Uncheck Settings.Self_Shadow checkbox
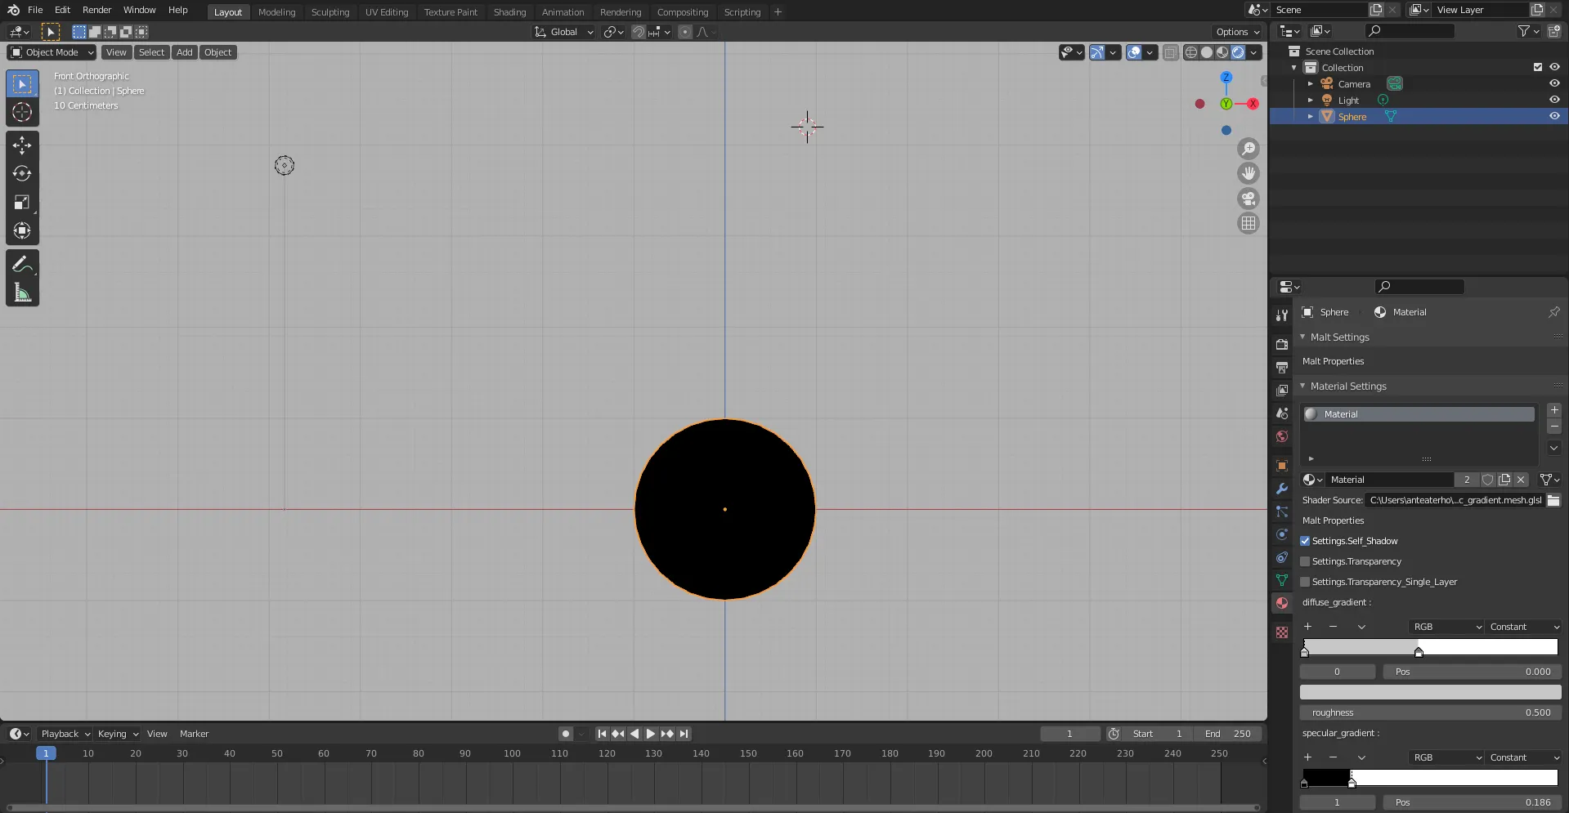 [1305, 541]
